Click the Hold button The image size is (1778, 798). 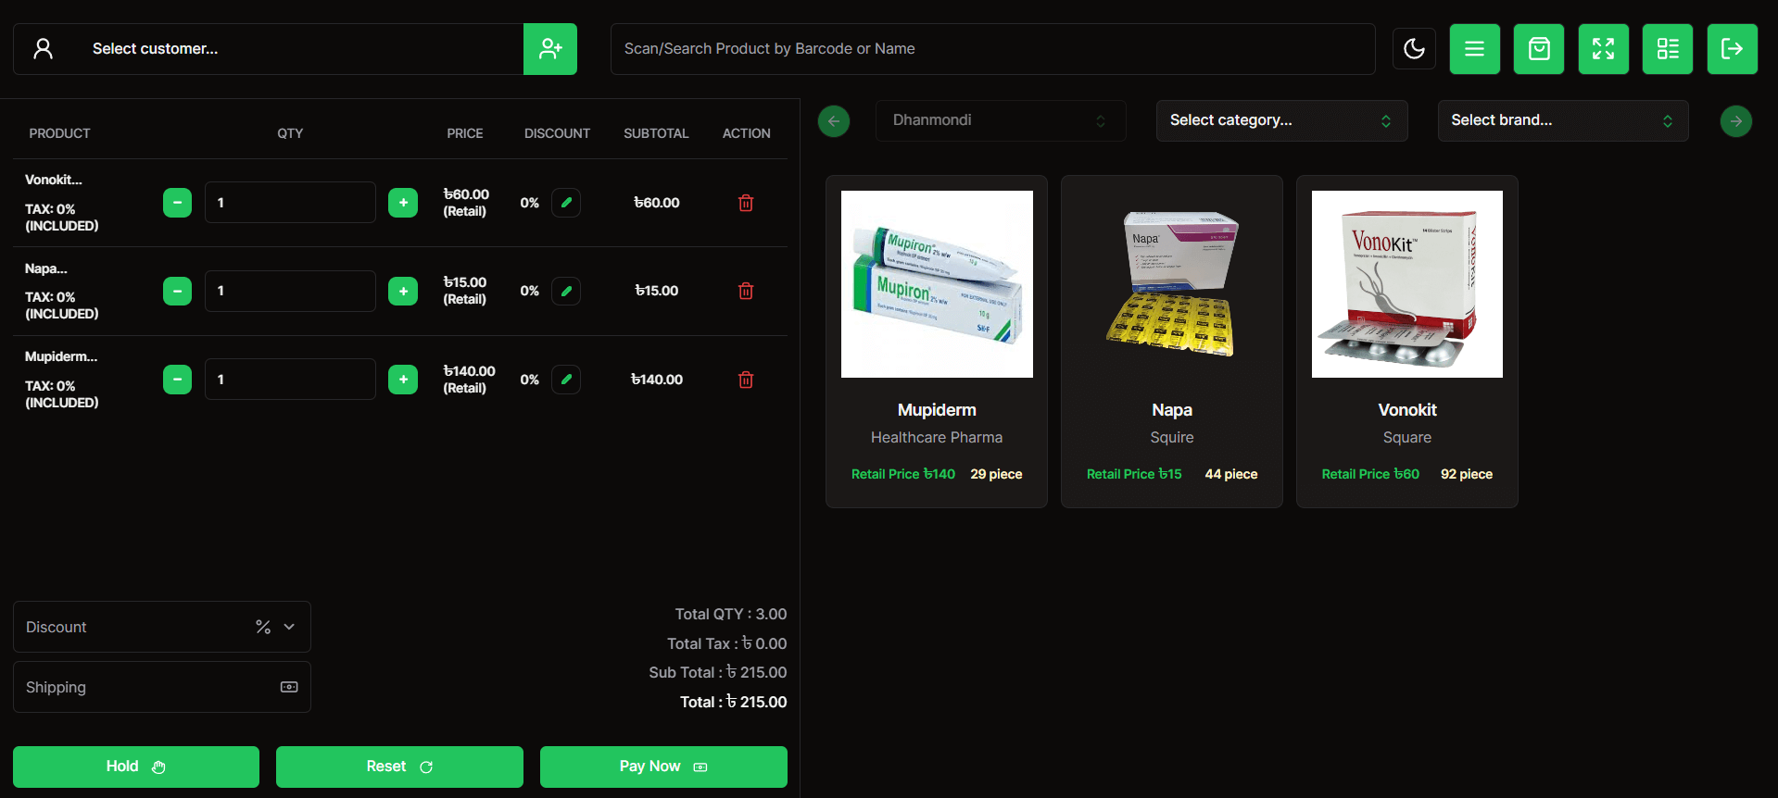[x=136, y=767]
